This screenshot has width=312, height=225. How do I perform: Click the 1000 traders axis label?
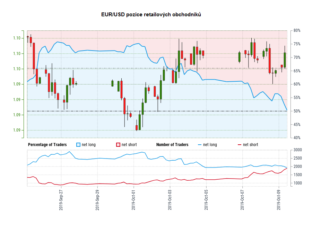pos(298,183)
